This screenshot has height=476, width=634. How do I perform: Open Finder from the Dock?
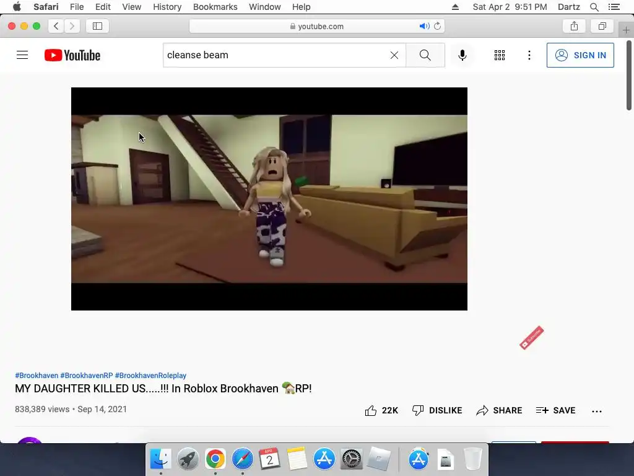coord(160,459)
